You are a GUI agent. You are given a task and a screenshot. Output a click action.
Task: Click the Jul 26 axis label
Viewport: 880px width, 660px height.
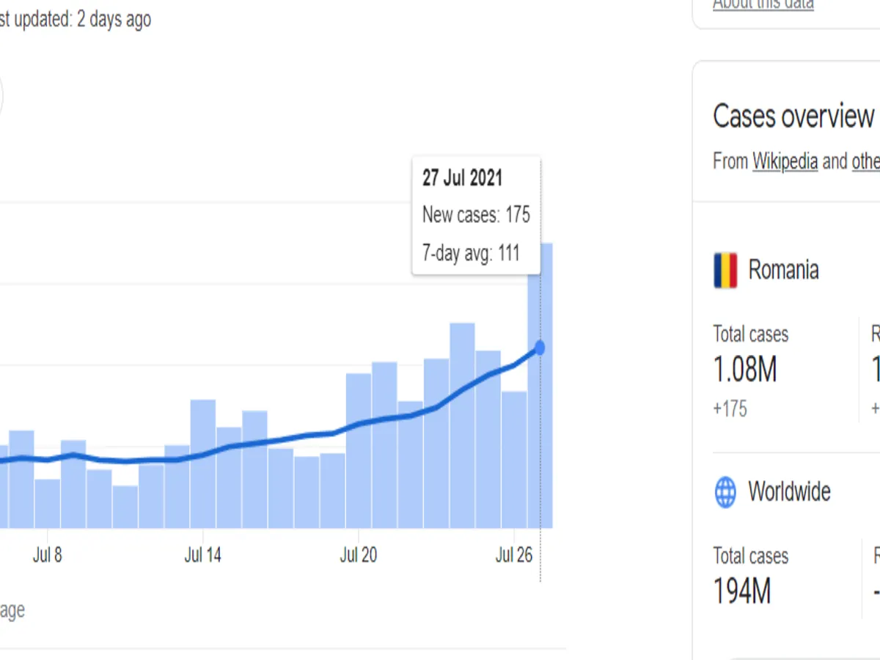point(514,555)
